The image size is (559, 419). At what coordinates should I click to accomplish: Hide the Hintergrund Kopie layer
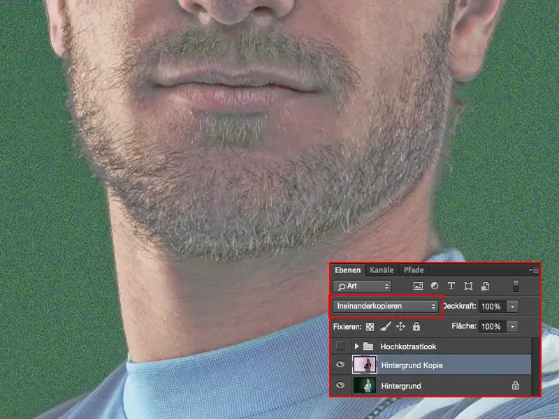[340, 365]
